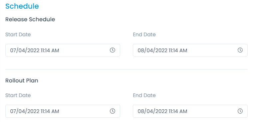253x122 pixels.
Task: Click clock icon in Rollout Plan Start Date
Action: tap(113, 111)
